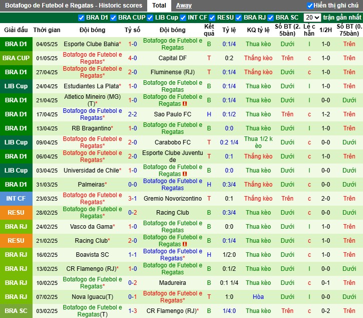The image size is (363, 318).
Task: Open Sao Paulo FC team link
Action: pos(172,114)
